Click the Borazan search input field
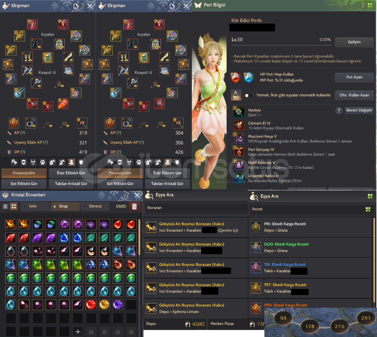The height and width of the screenshot is (337, 377). 196,208
